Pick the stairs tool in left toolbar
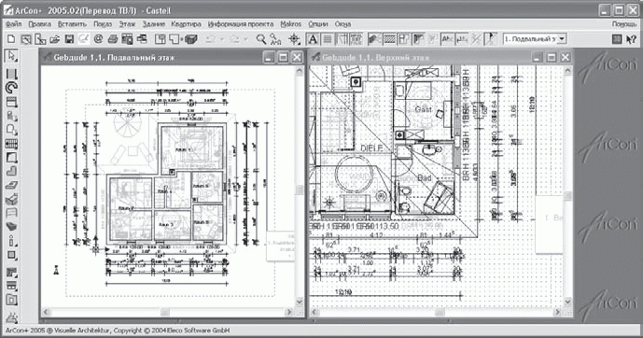Screen dimensions: 643x338 (11, 144)
